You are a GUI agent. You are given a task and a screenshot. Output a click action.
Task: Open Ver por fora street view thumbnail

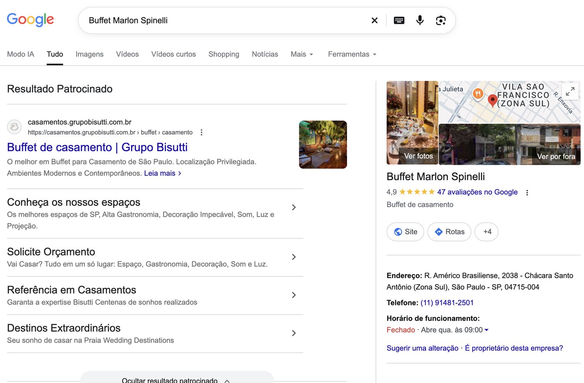(509, 145)
